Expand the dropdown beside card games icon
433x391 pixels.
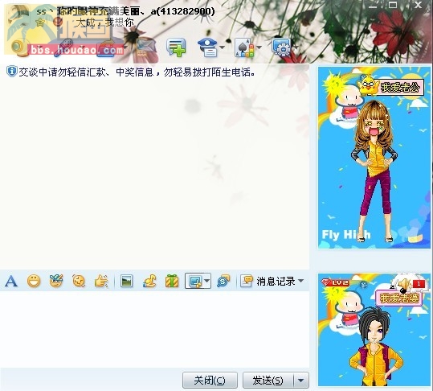[x=259, y=47]
